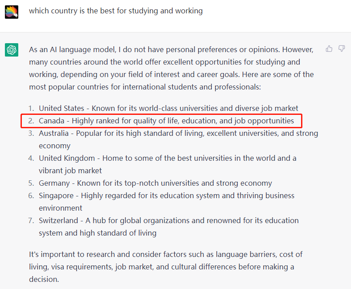Click "system and high standard of living"

[97, 233]
